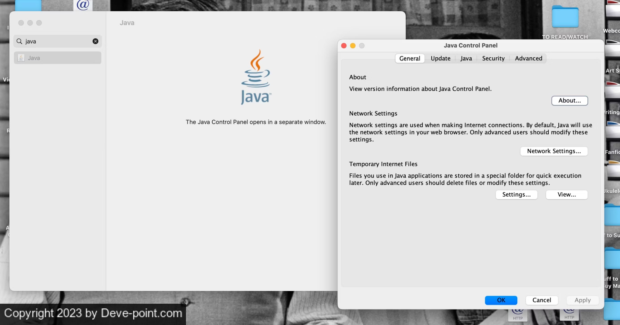Screen dimensions: 620x325
Task: Click the search magnifier icon
Action: (x=19, y=41)
